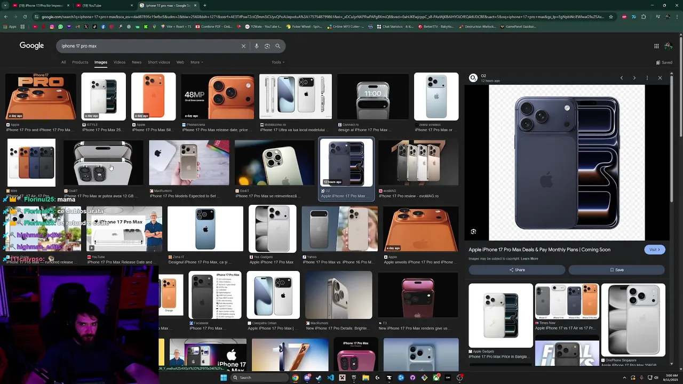Select the Images tab
683x384 pixels.
click(x=101, y=62)
